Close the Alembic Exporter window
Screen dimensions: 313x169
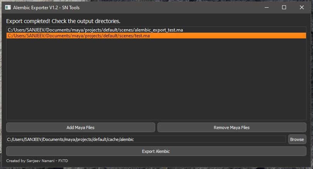click(x=302, y=8)
